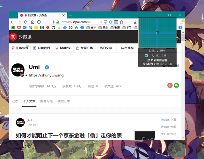Click author name Umi on article card
204x159 pixels.
coord(29,120)
